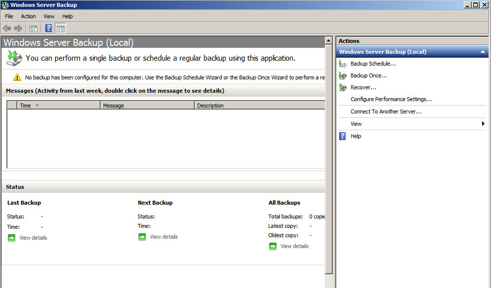Click the scroll up arrow of main pane
The width and height of the screenshot is (491, 288).
(x=328, y=40)
